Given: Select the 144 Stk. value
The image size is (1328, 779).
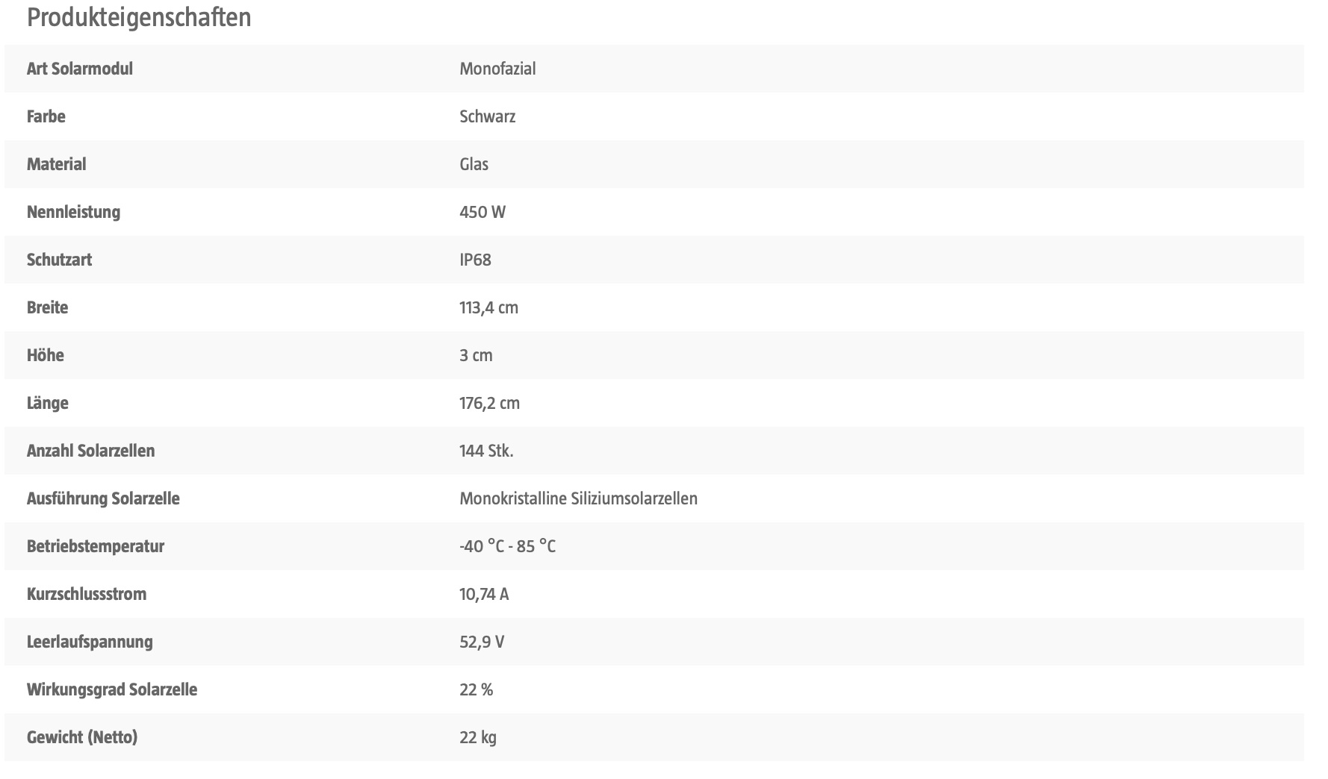Looking at the screenshot, I should [486, 451].
